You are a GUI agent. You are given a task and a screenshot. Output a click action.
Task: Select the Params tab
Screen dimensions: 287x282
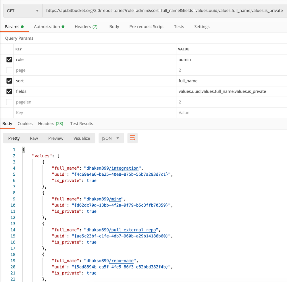point(14,27)
